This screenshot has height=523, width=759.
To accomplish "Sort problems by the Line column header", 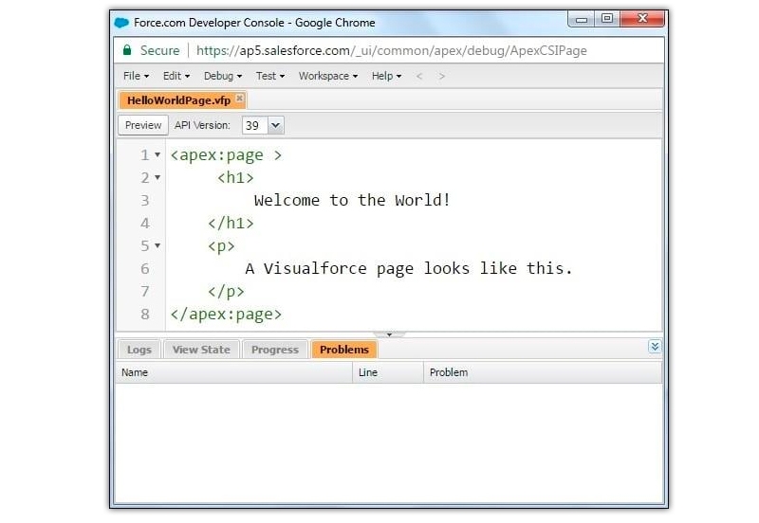I will click(368, 372).
